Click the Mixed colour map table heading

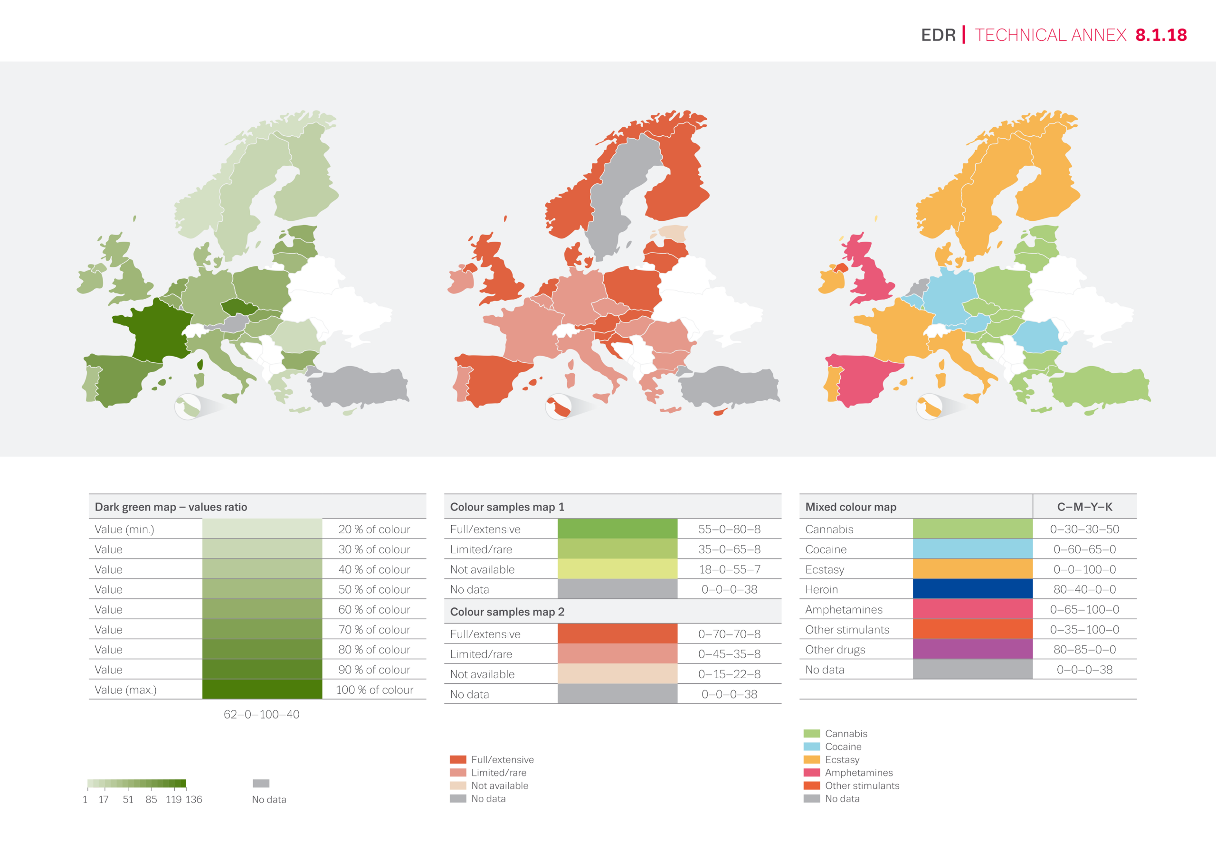point(851,507)
